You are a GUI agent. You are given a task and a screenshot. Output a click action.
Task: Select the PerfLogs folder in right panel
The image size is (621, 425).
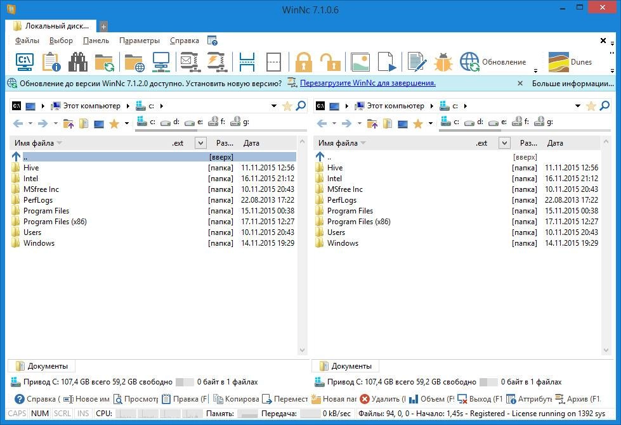coord(457,200)
